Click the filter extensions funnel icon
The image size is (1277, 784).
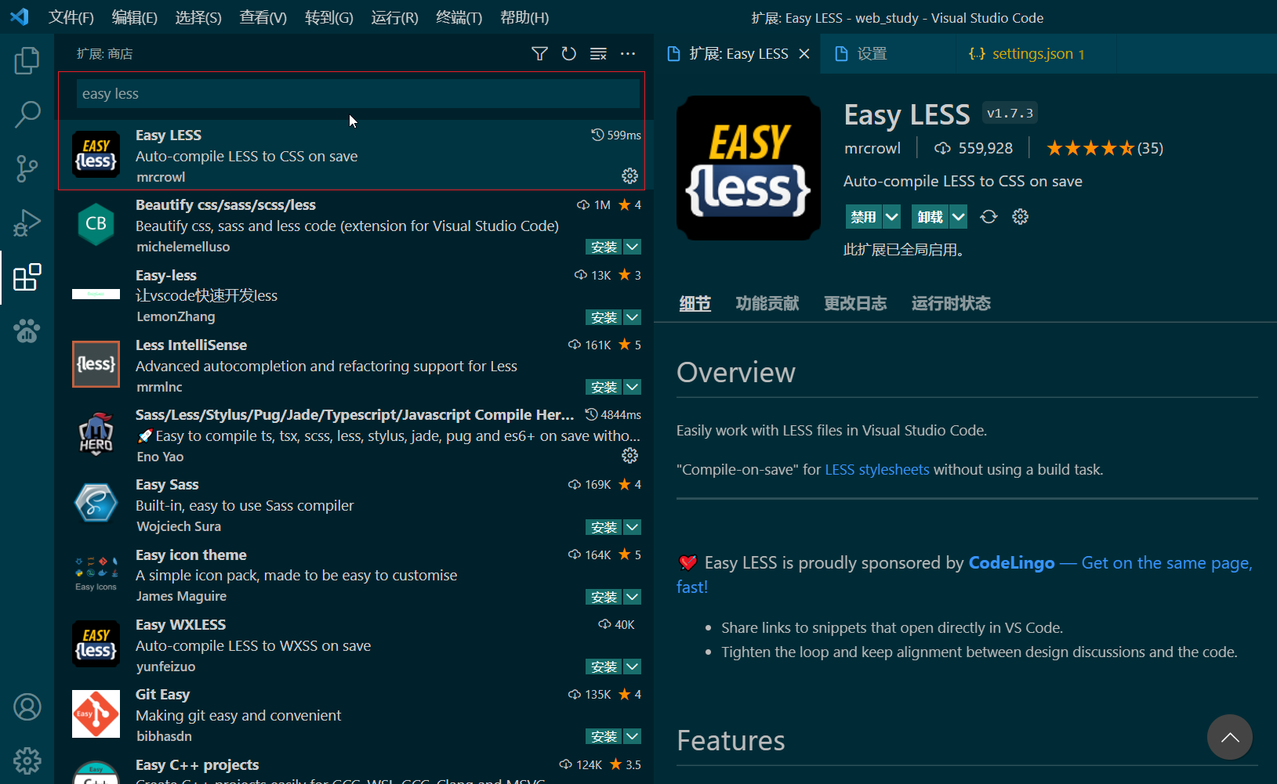[539, 53]
